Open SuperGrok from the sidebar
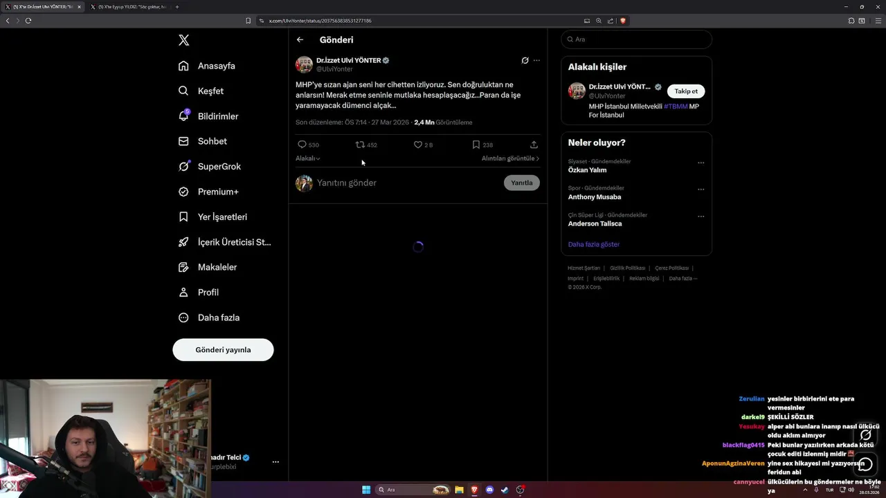Image resolution: width=886 pixels, height=498 pixels. 210,167
